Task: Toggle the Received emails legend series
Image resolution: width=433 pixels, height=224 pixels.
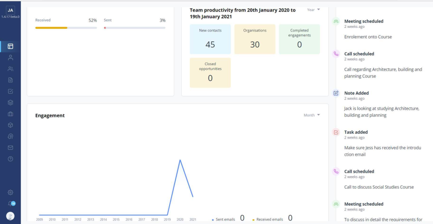Action: pos(269,219)
